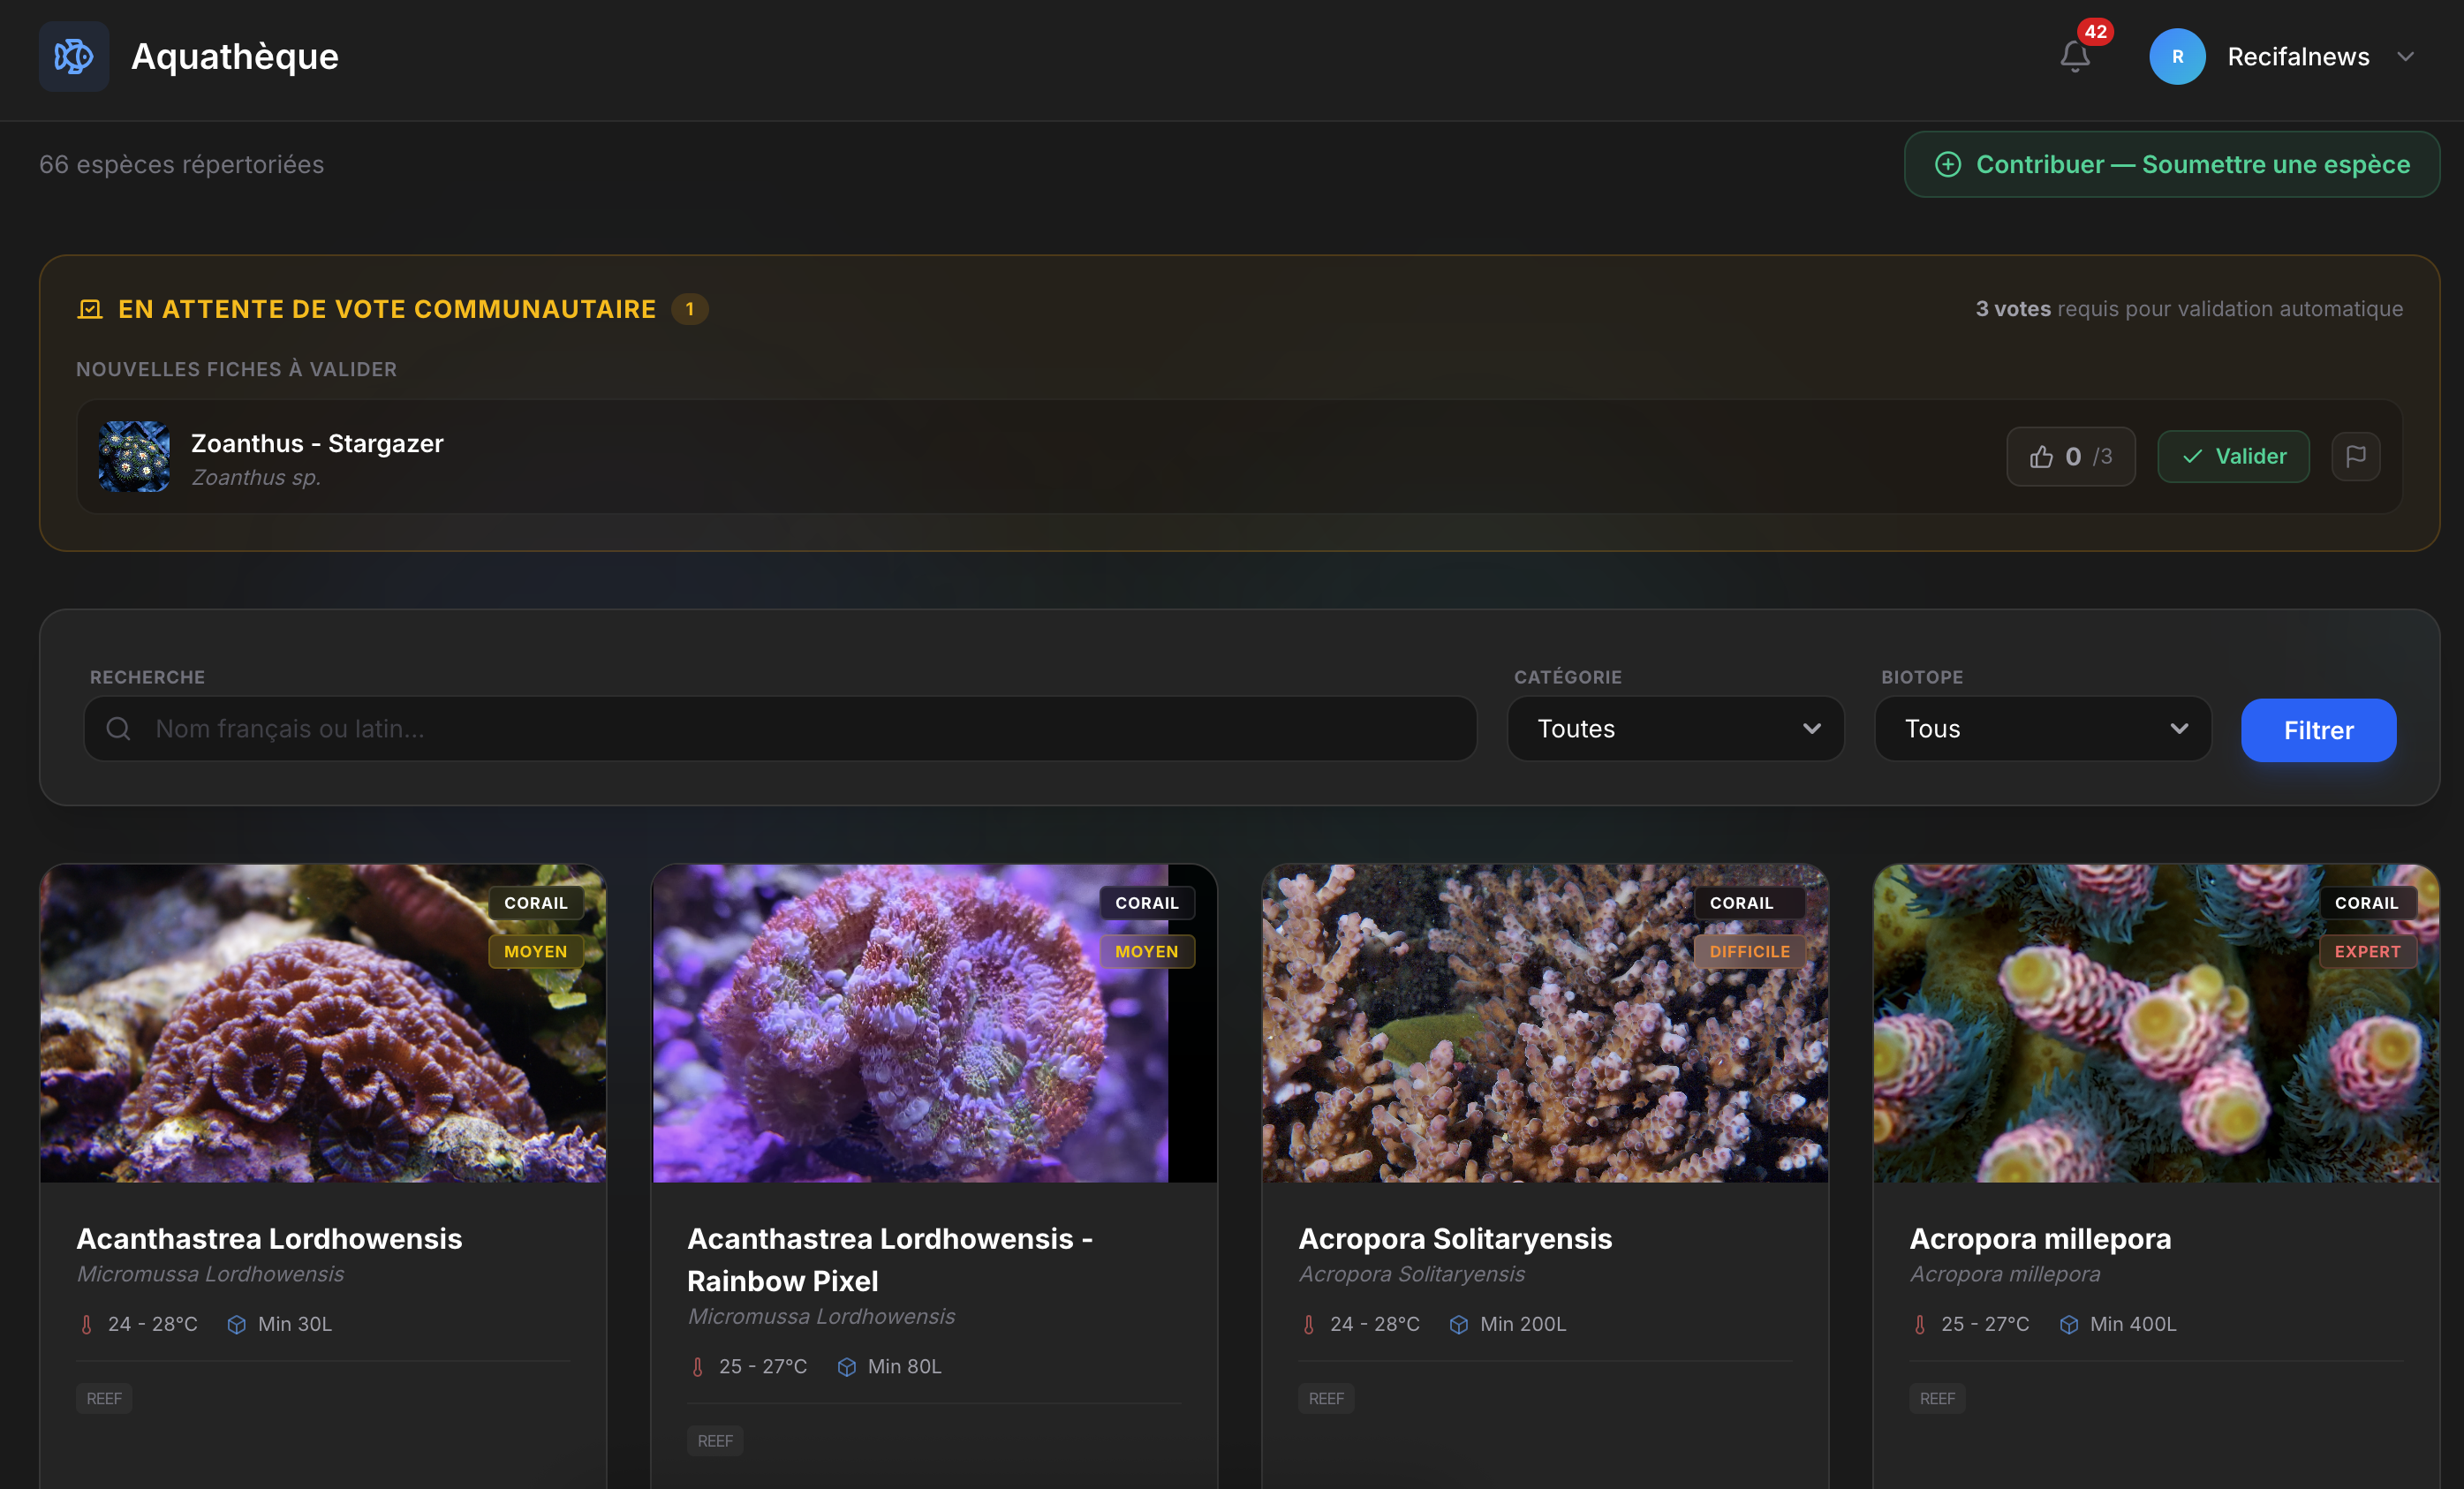Click the blue Filtrer button

pyautogui.click(x=2317, y=730)
